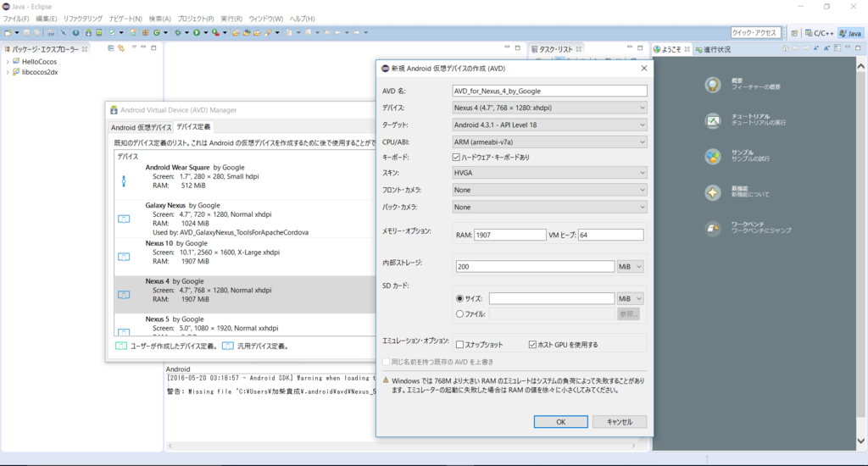Click the Welcome page scrollbar down arrow
868x466 pixels.
pos(861,441)
